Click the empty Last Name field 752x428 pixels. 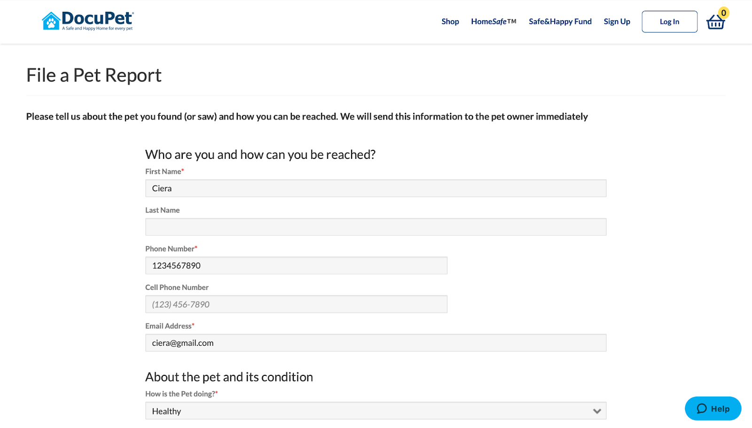tap(376, 227)
